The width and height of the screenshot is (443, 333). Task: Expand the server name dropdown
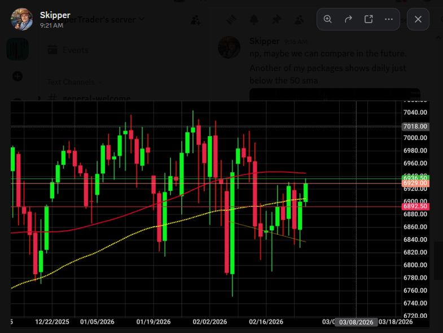pyautogui.click(x=141, y=19)
